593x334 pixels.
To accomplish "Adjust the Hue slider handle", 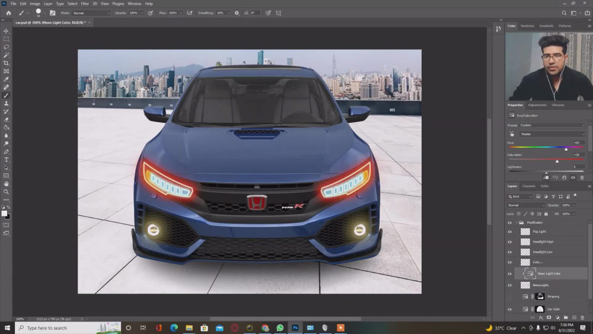I will point(566,149).
